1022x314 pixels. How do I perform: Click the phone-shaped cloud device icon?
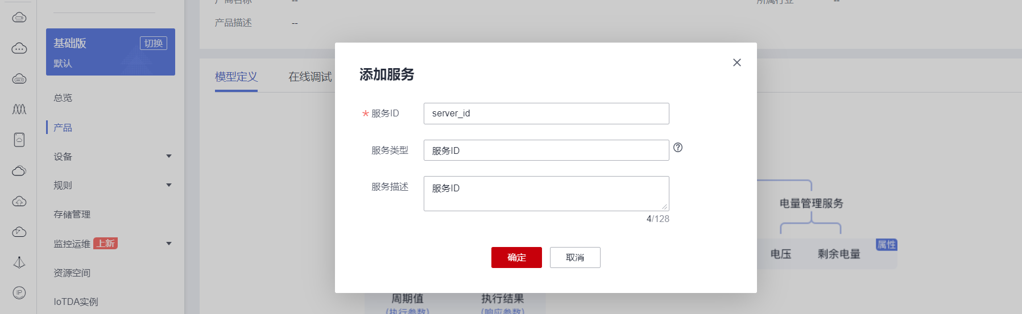point(19,140)
